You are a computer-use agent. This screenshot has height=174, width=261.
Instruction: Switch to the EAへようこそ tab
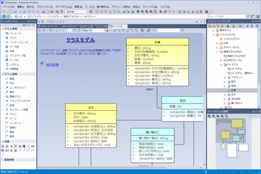click(68, 26)
